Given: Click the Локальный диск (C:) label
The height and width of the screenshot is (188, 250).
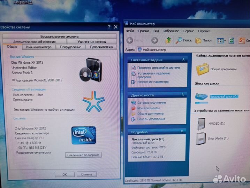Looking at the screenshot, I should [224, 97].
